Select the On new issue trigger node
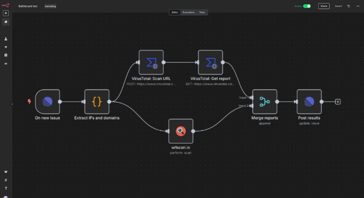This screenshot has height=198, width=364. 47,102
